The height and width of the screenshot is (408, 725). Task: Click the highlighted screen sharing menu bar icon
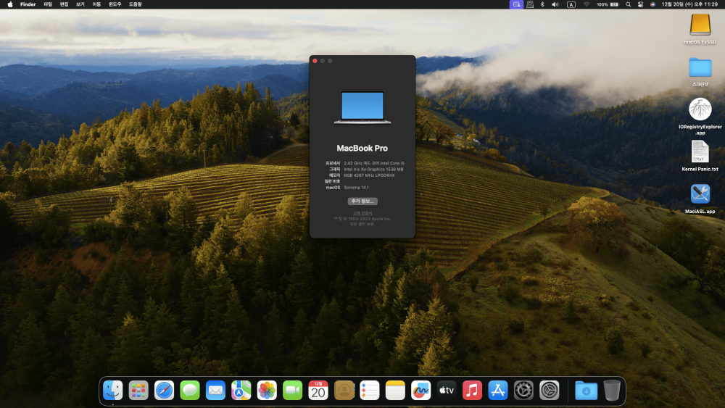pos(516,4)
